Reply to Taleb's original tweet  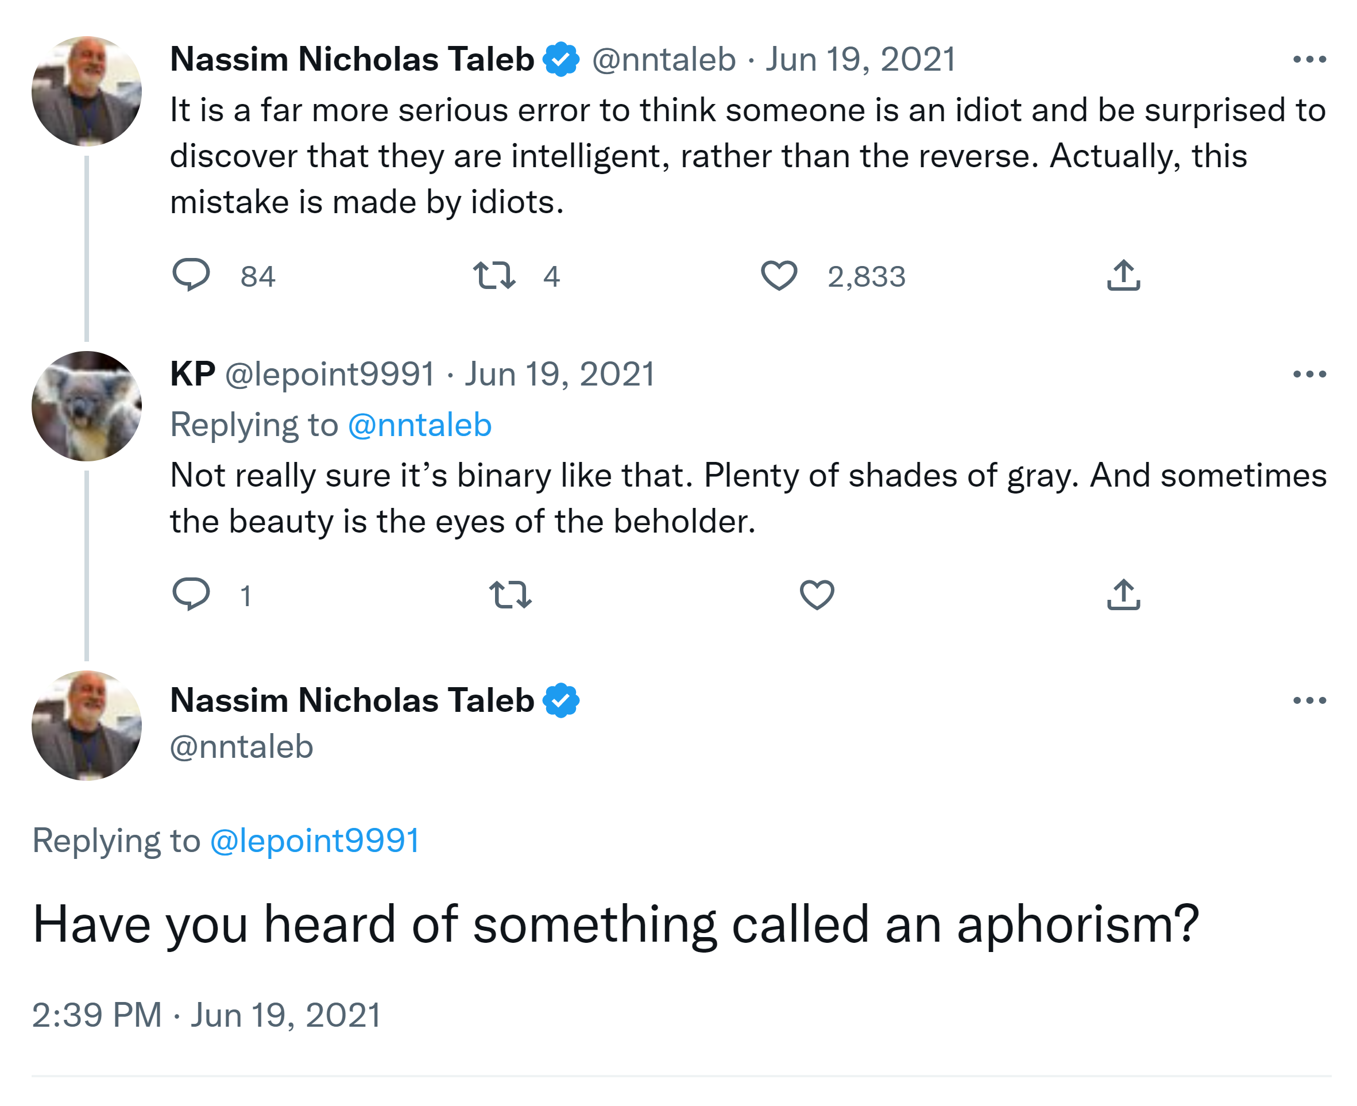coord(191,275)
